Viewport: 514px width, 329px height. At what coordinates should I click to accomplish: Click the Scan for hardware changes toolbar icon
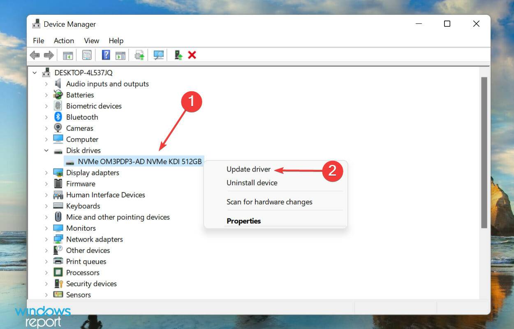pos(158,55)
